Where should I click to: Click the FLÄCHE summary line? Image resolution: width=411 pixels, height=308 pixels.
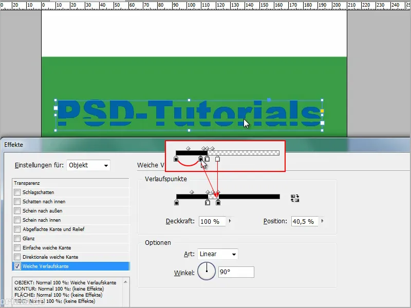[58, 295]
